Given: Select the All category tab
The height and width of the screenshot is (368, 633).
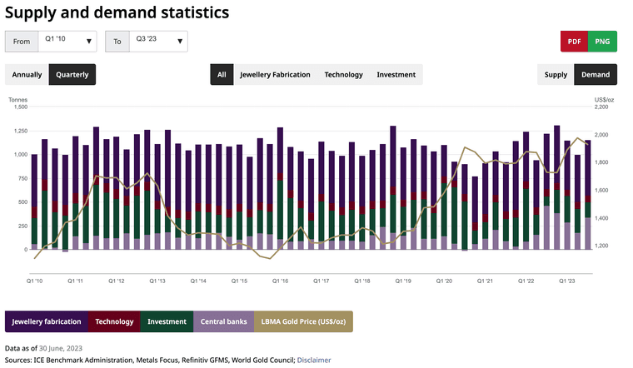Looking at the screenshot, I should coord(222,74).
